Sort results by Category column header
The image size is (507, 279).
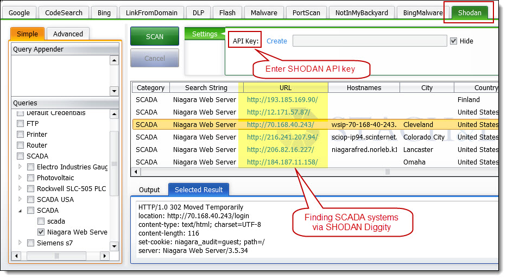(x=151, y=87)
